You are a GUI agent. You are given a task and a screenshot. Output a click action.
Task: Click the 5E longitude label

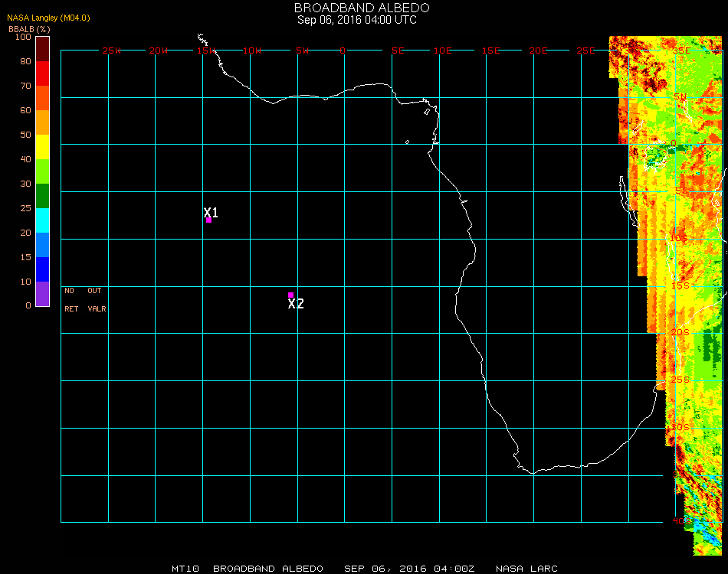click(398, 51)
